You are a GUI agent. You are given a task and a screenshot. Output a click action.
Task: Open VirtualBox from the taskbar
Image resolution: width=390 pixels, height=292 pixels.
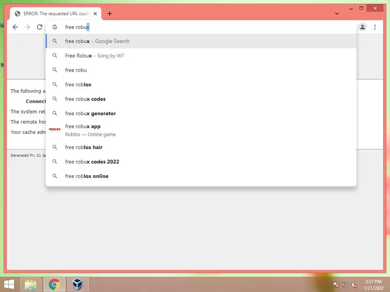pos(78,284)
